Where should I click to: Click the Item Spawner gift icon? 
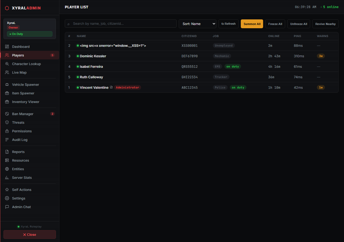click(7, 93)
